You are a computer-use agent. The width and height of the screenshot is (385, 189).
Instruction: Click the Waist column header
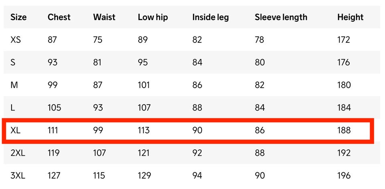coord(104,17)
